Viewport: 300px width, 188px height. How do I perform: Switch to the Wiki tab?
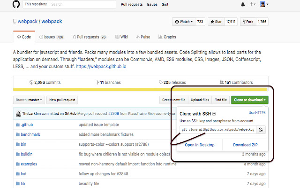(x=121, y=37)
